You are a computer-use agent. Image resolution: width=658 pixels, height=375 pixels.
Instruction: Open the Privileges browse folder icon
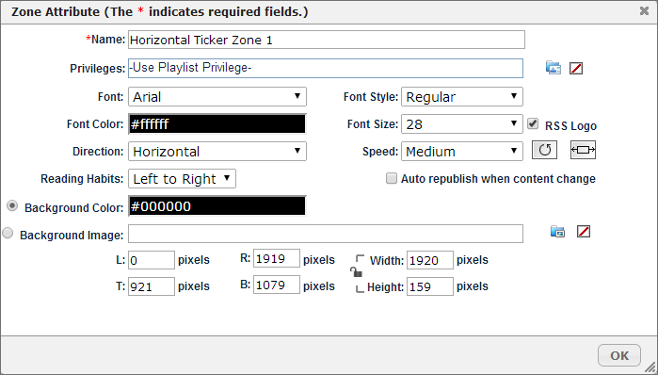(x=554, y=68)
